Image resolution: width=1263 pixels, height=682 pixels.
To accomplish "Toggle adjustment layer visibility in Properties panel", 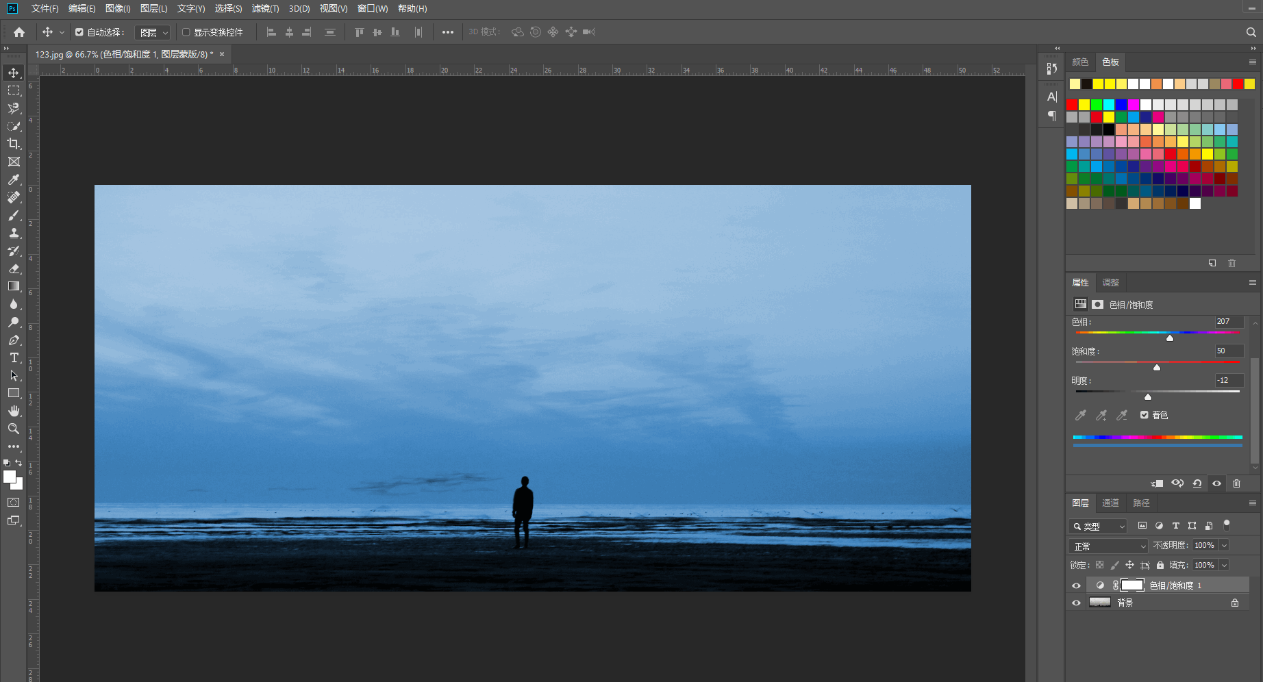I will pos(1216,483).
